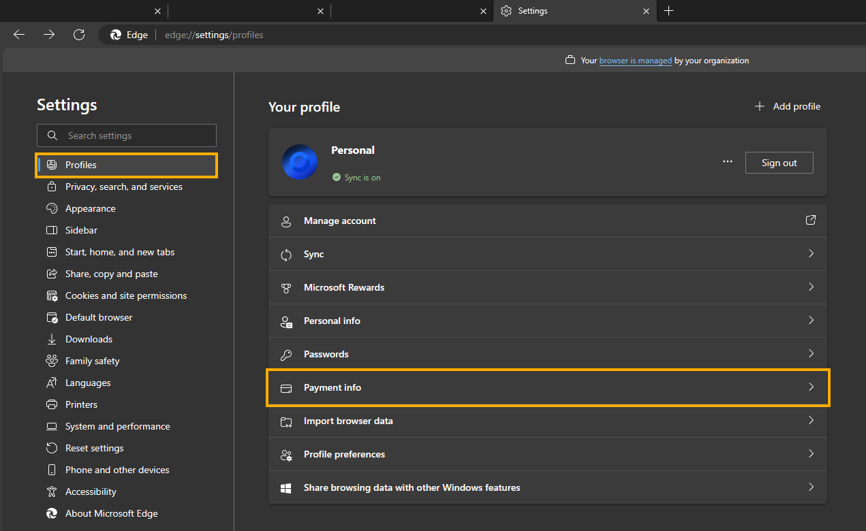Click the Add profile plus icon
The width and height of the screenshot is (866, 531).
click(760, 106)
